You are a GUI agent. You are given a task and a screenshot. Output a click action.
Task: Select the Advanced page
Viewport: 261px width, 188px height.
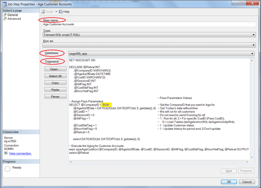coord(13,19)
